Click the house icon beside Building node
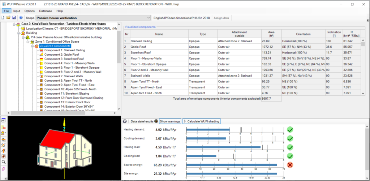This screenshot has width=370, height=181. coord(23,33)
